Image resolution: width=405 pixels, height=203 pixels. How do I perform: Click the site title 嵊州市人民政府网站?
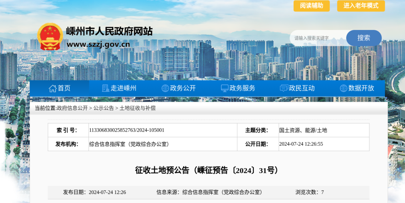[x=109, y=31]
